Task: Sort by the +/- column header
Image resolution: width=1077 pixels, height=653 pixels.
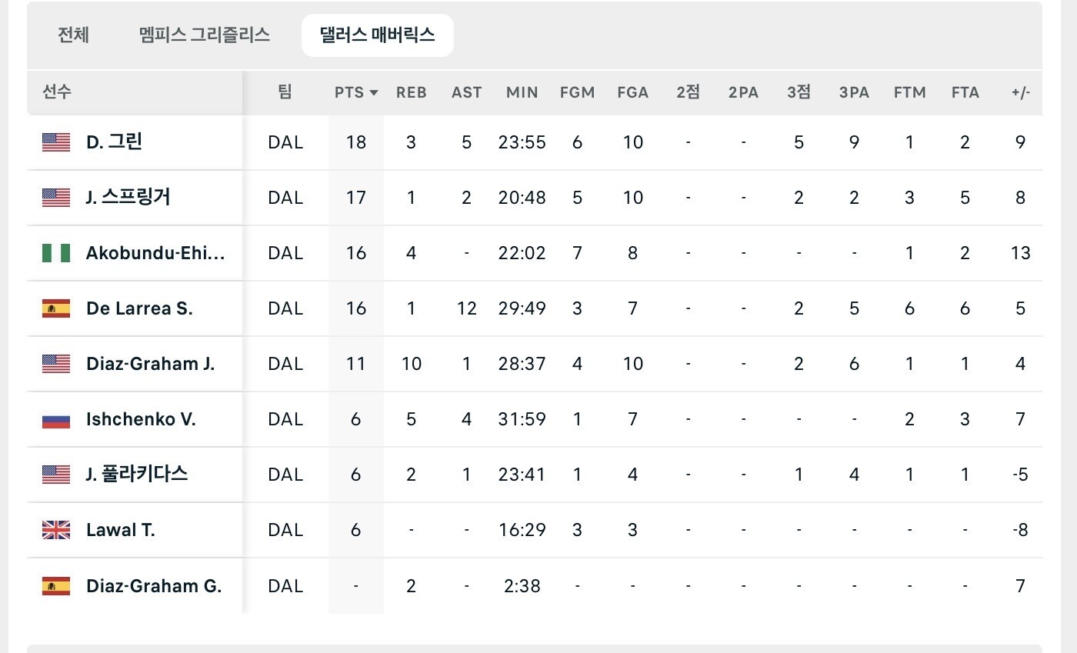Action: click(1021, 92)
